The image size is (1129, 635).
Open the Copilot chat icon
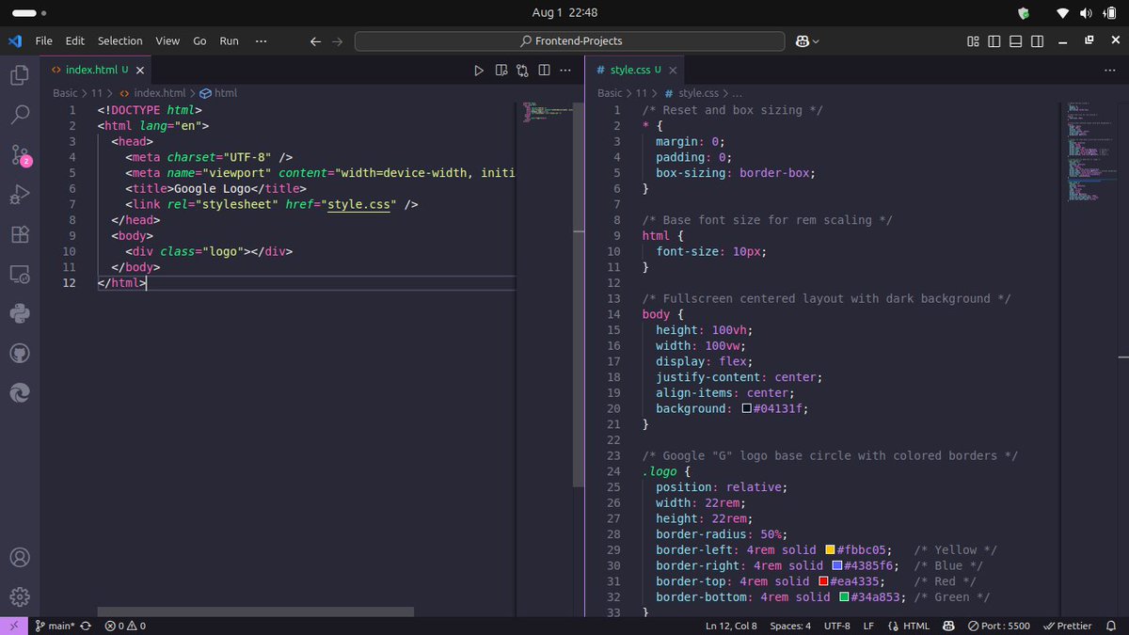pos(803,41)
